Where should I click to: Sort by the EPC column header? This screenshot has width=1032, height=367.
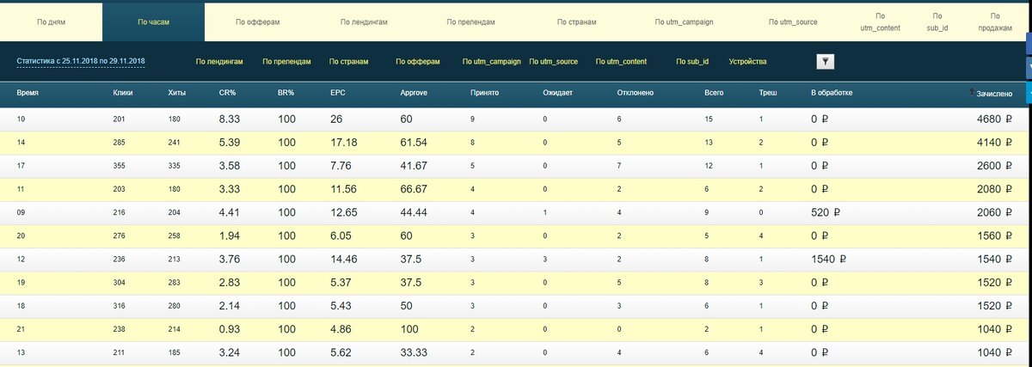[x=338, y=92]
